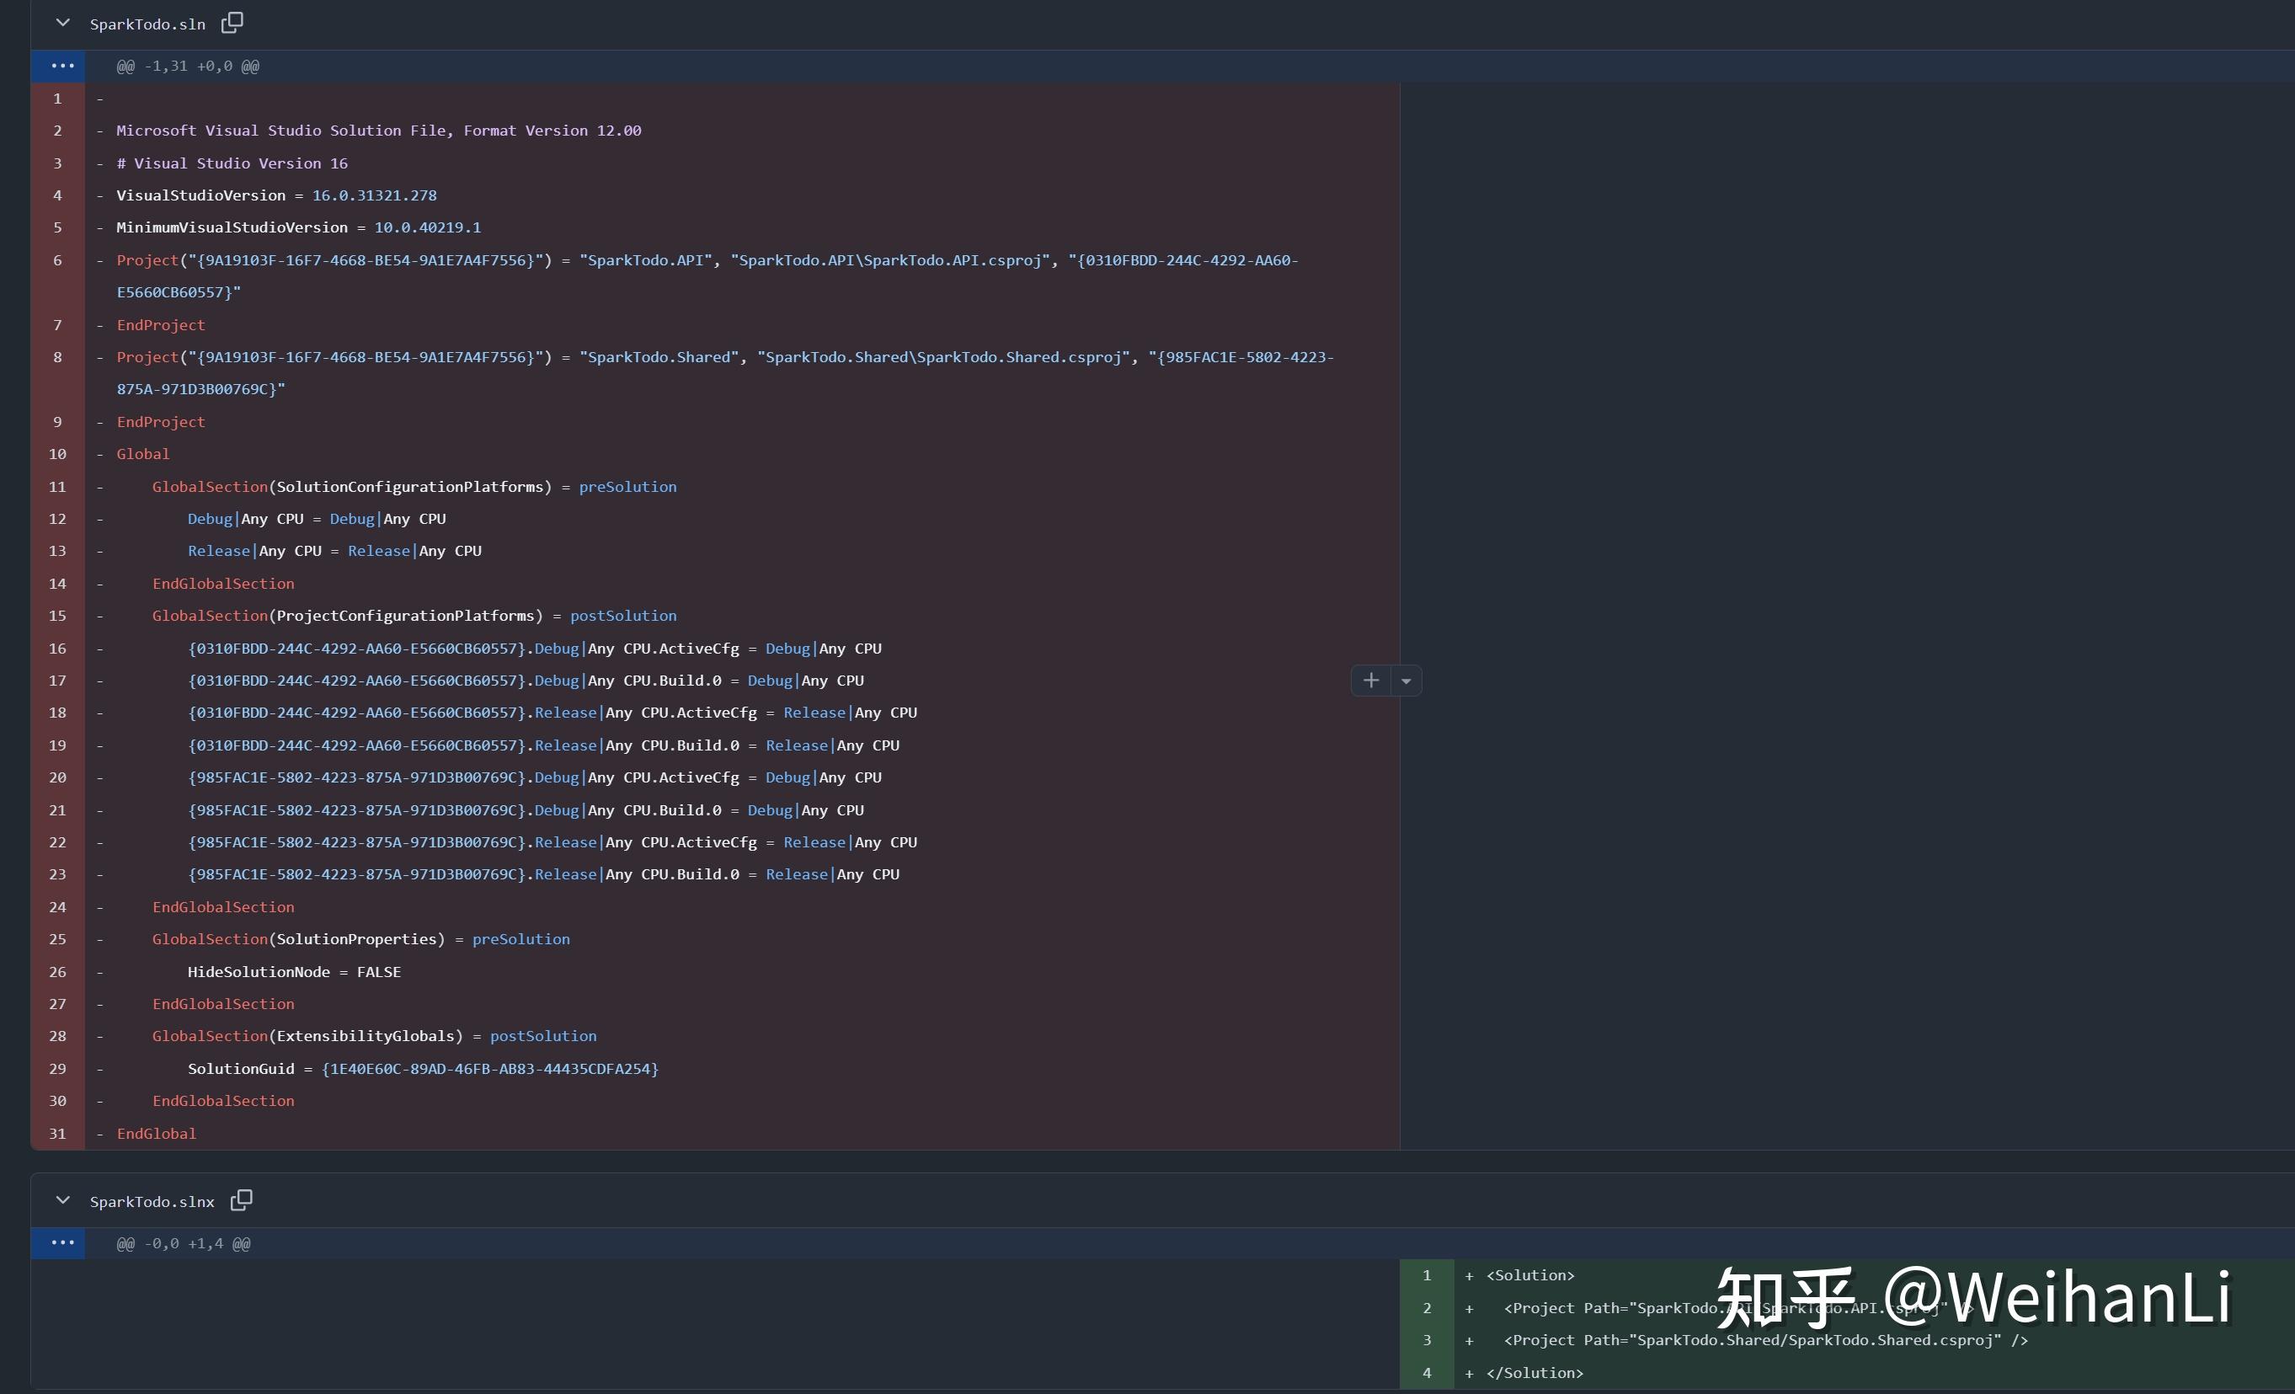The image size is (2295, 1394).
Task: Select added line number 3 with the Shared project
Action: (x=1426, y=1341)
